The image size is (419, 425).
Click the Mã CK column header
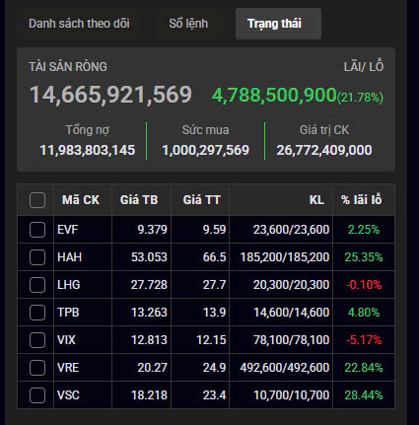point(81,200)
